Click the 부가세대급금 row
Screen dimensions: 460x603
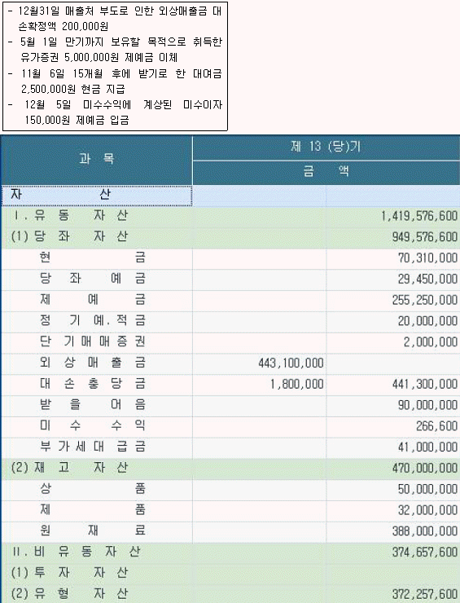pyautogui.click(x=230, y=447)
